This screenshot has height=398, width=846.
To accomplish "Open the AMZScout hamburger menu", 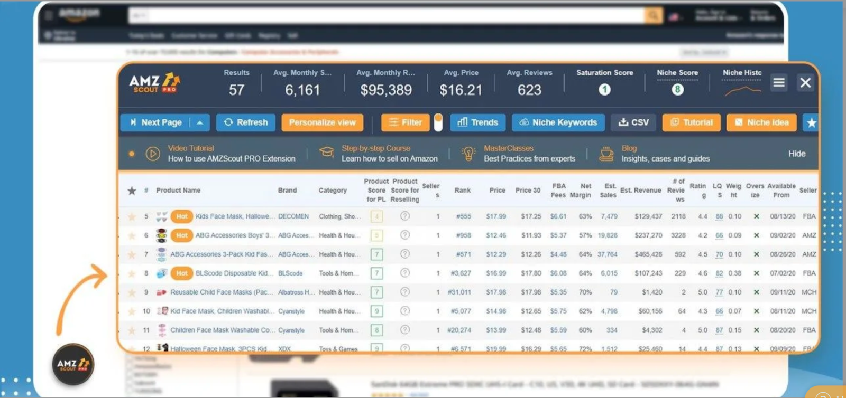I will (x=779, y=83).
